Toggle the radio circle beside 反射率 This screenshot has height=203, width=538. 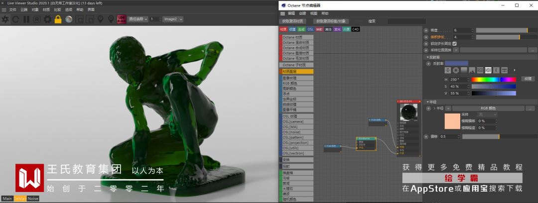pos(428,64)
